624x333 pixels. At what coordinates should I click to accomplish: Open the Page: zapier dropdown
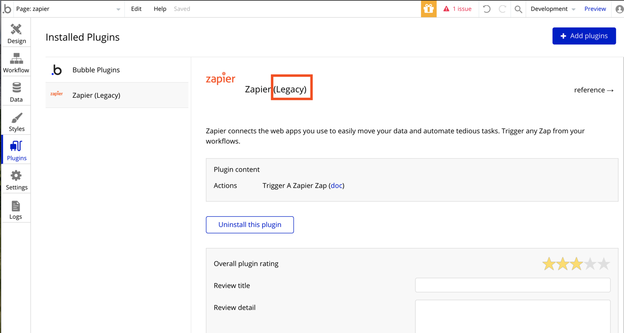pyautogui.click(x=68, y=9)
